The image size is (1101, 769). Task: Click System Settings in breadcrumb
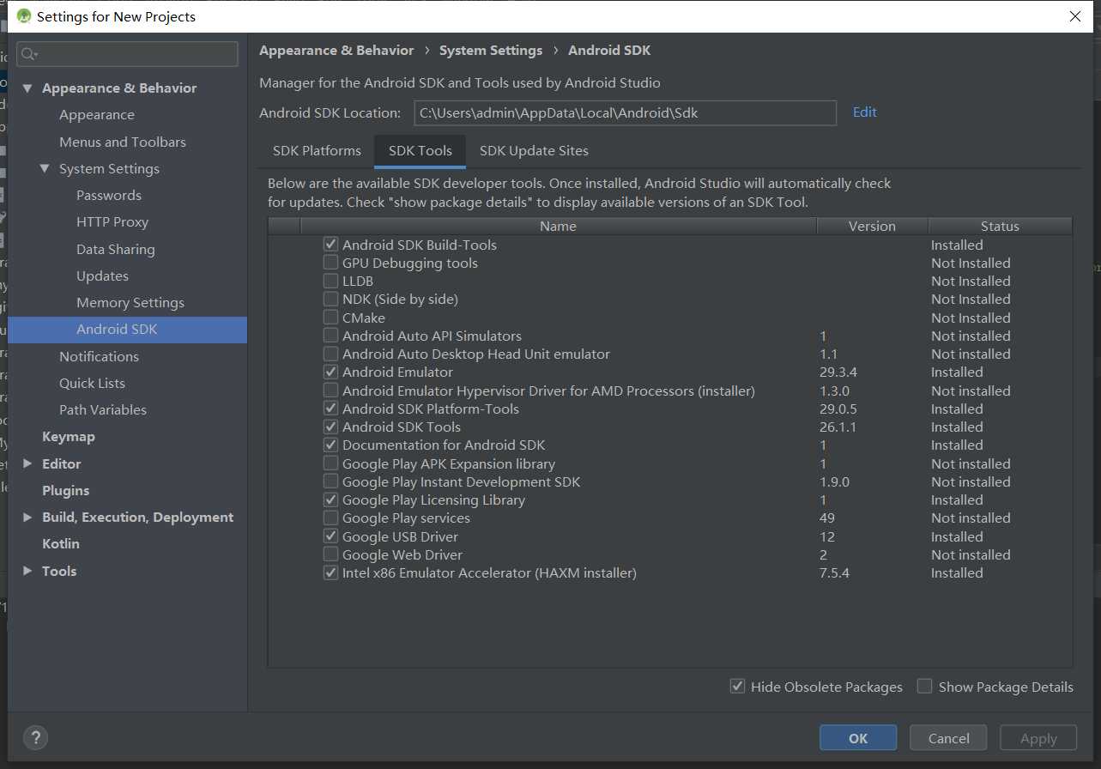pos(491,51)
